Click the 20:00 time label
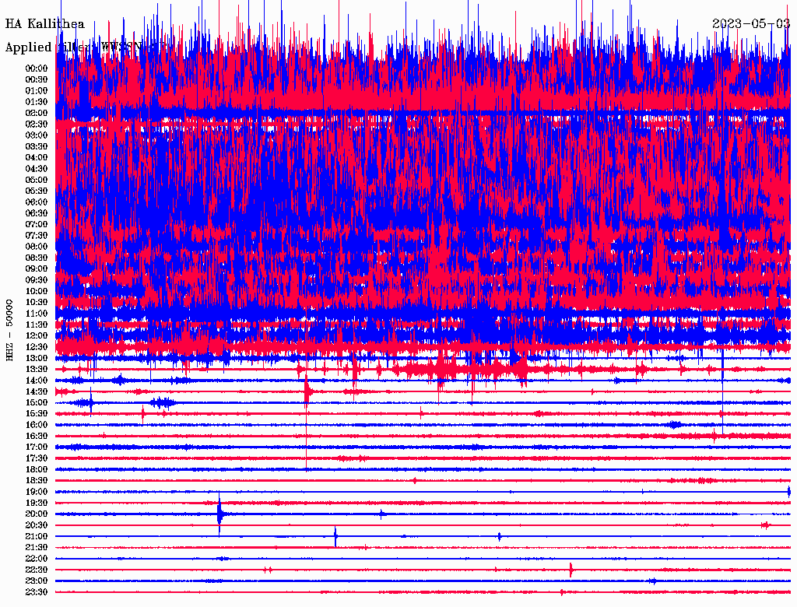797x607 pixels. click(x=37, y=514)
